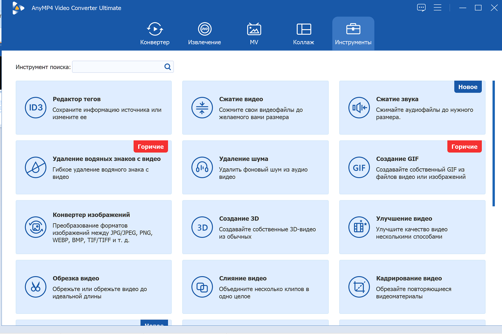The image size is (502, 334).
Task: Click the image converter icon
Action: click(x=36, y=227)
